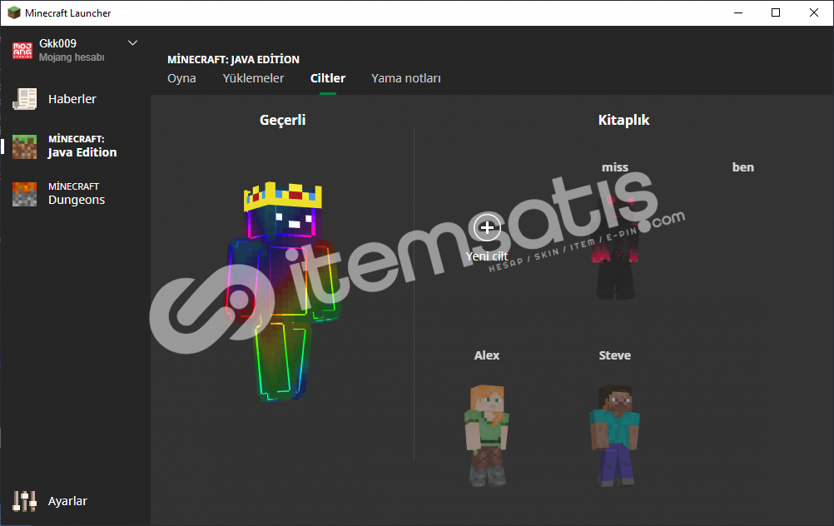Click the plus icon for Yeni cilt
Image resolution: width=834 pixels, height=526 pixels.
(x=487, y=228)
